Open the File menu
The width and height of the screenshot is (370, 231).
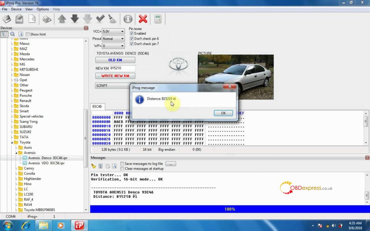pos(4,9)
